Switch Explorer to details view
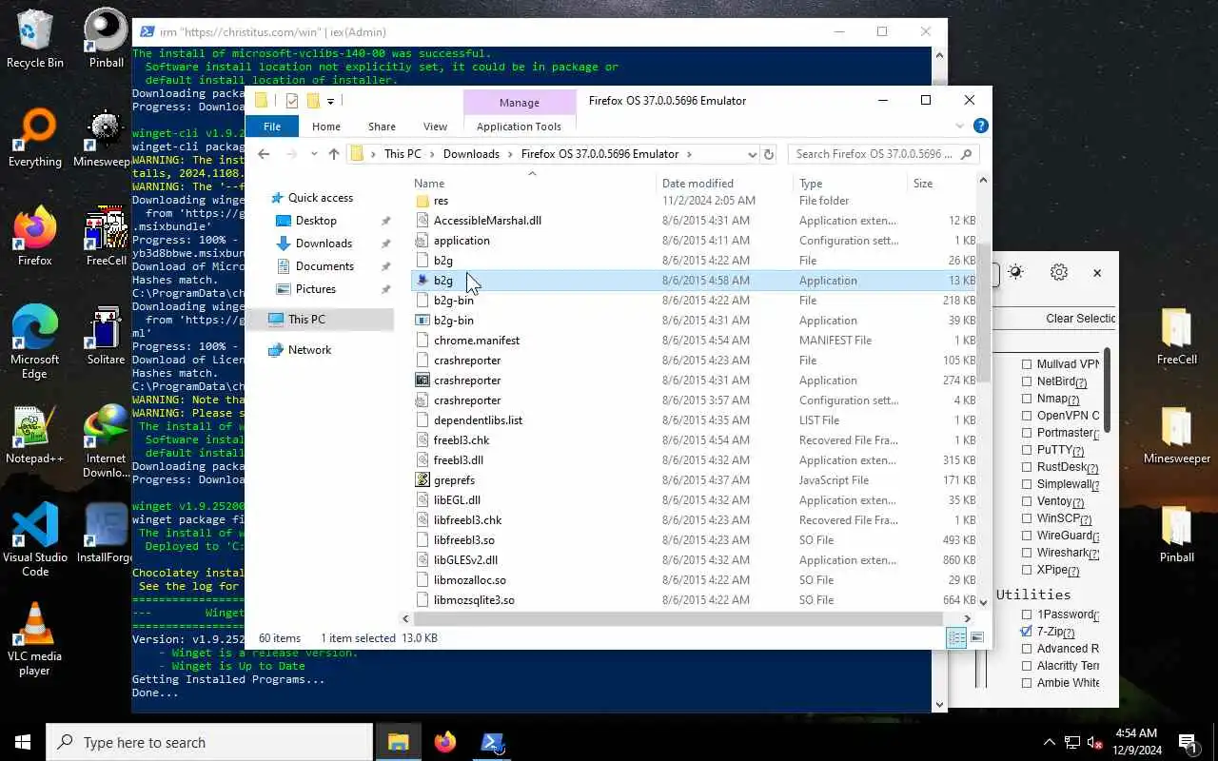The height and width of the screenshot is (761, 1218). (956, 637)
